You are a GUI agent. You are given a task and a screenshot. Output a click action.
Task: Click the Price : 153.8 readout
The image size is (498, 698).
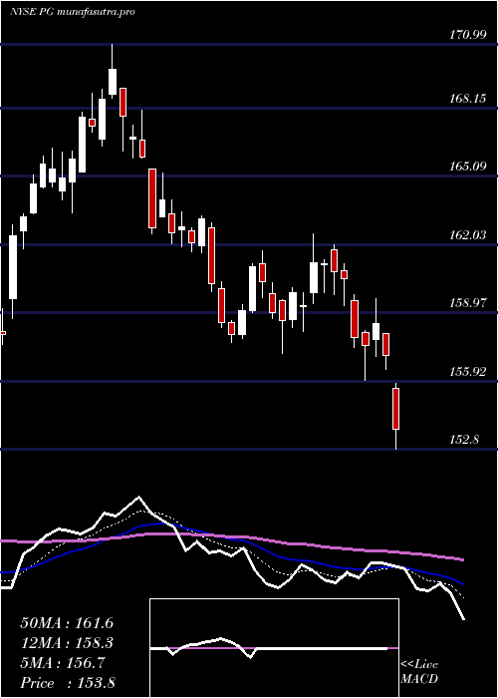click(68, 683)
